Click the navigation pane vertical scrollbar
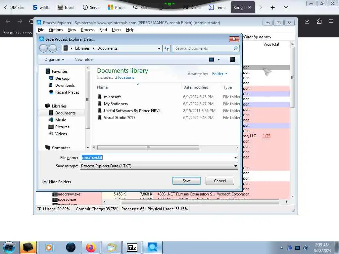Image resolution: width=339 pixels, height=254 pixels. 87,99
